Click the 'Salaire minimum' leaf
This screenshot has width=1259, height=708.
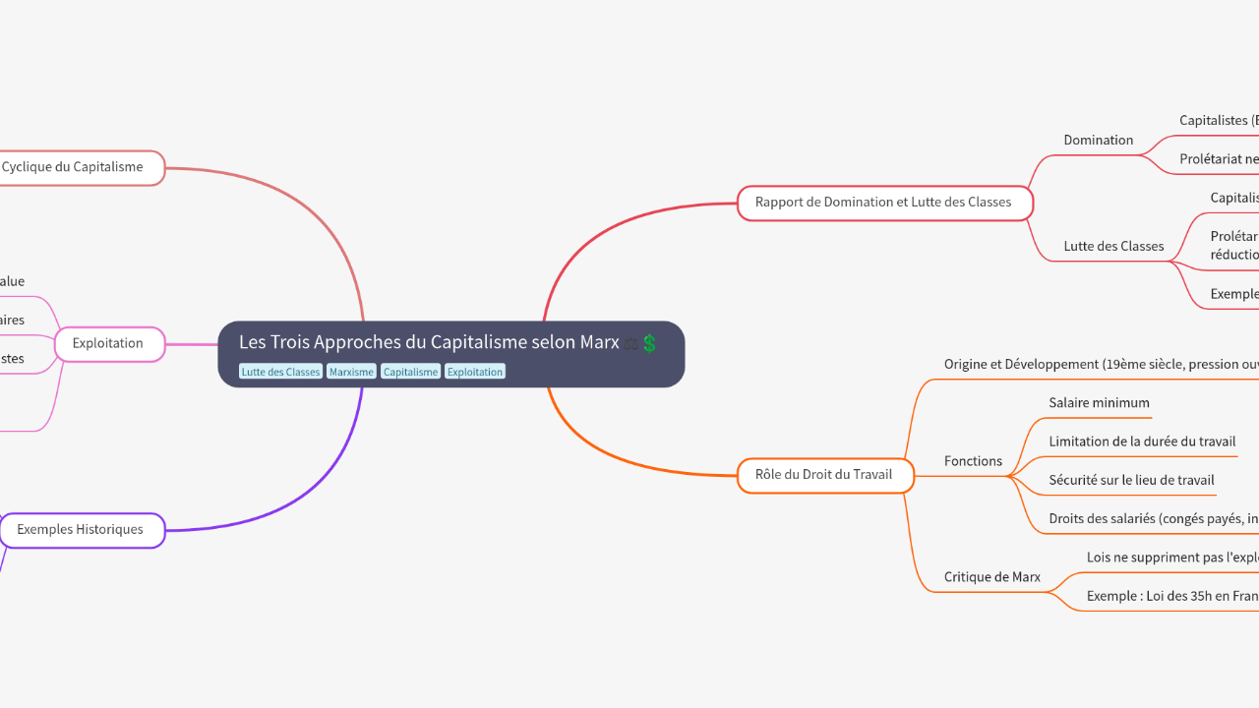[1100, 403]
